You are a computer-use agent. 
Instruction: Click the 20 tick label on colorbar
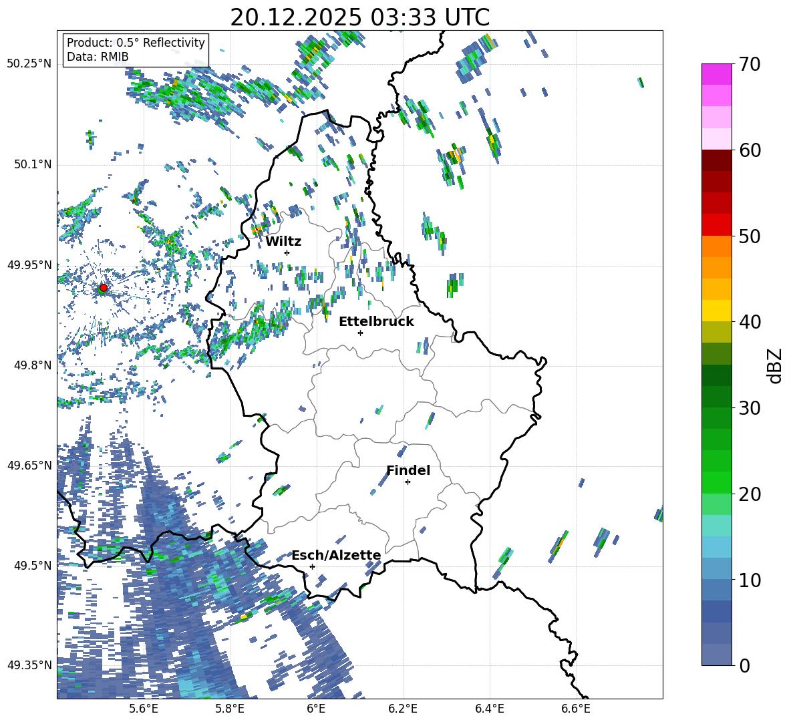749,494
